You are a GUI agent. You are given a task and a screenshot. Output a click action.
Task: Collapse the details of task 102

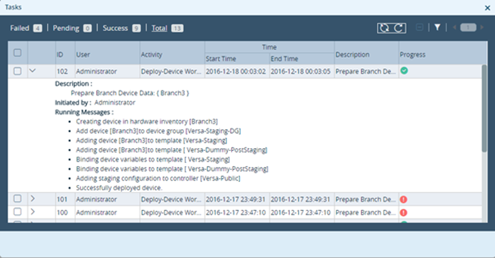[x=32, y=71]
